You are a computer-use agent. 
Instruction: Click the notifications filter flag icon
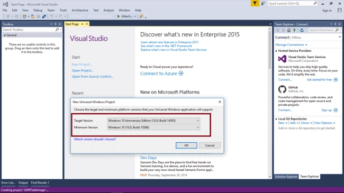click(255, 4)
